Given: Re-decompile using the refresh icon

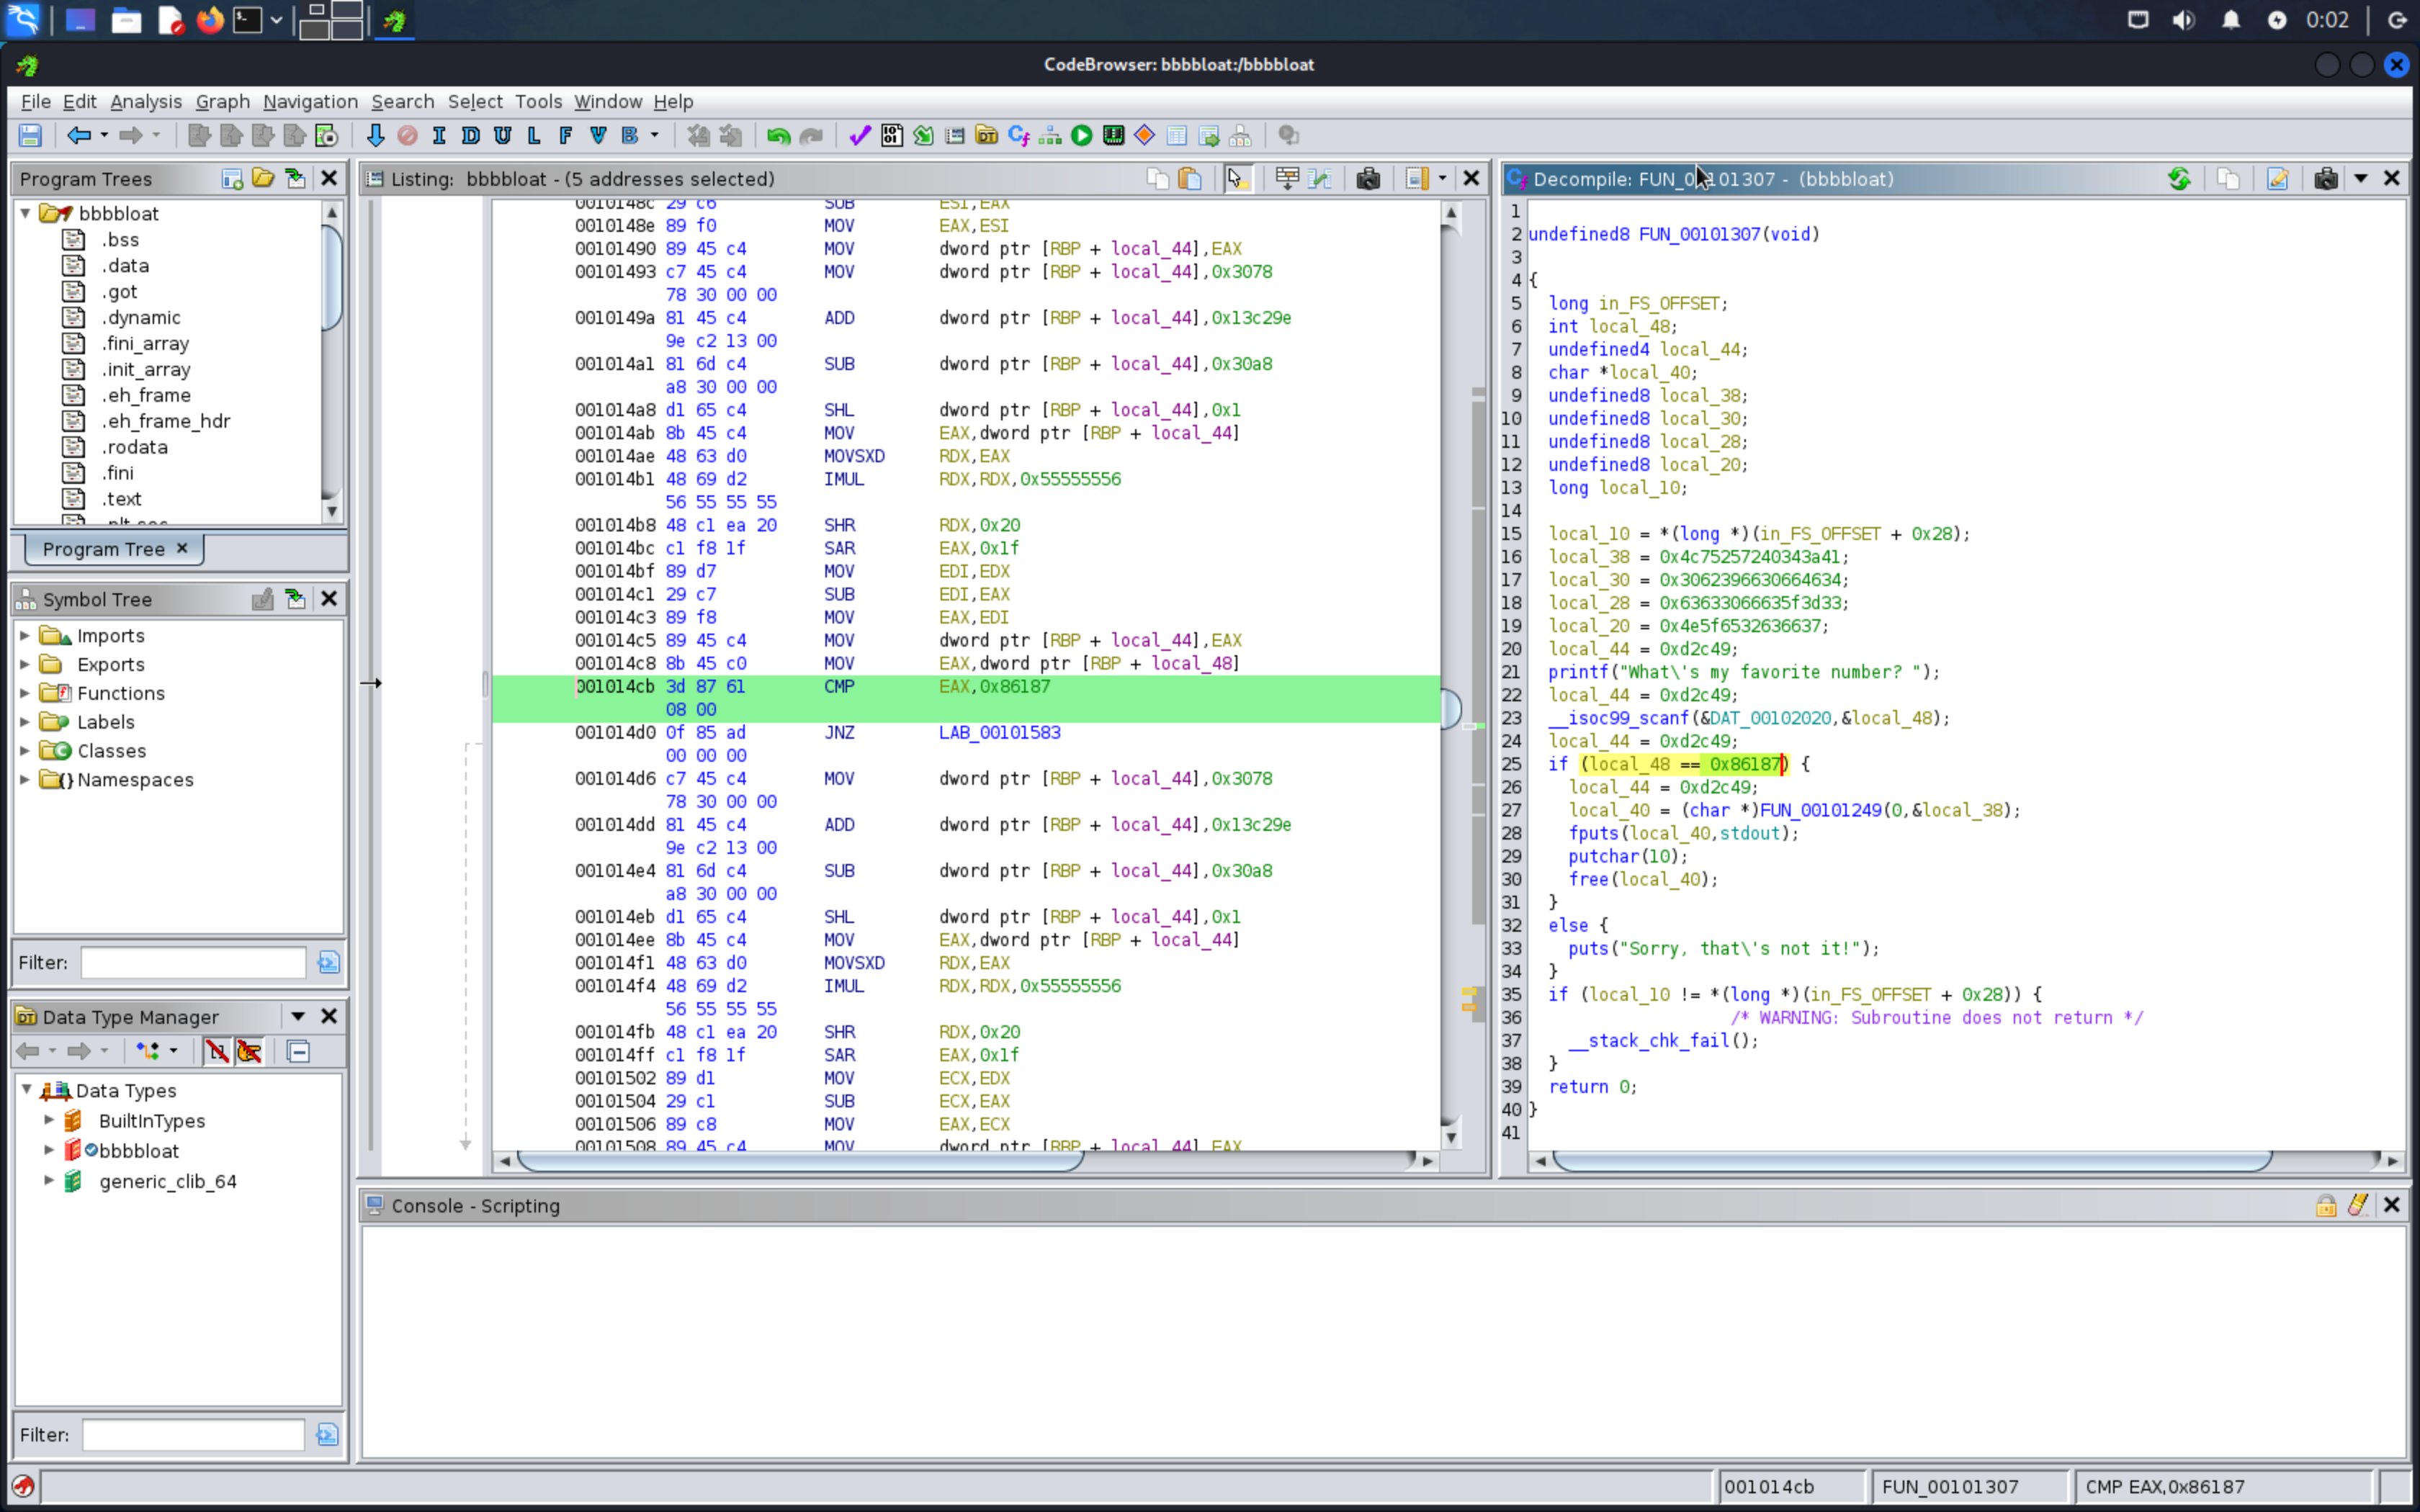Looking at the screenshot, I should (x=2179, y=179).
